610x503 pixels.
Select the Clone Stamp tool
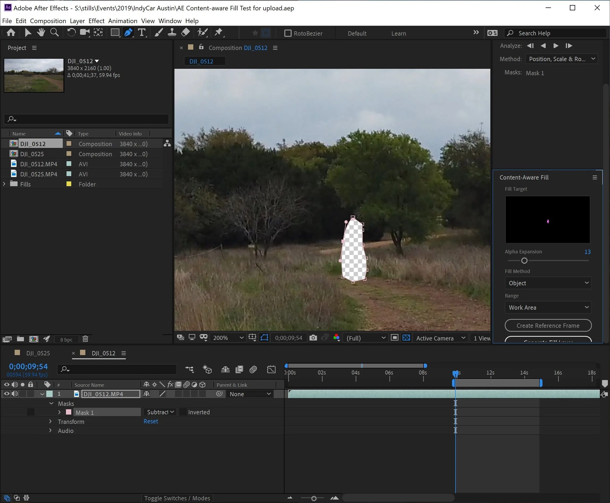tap(172, 32)
